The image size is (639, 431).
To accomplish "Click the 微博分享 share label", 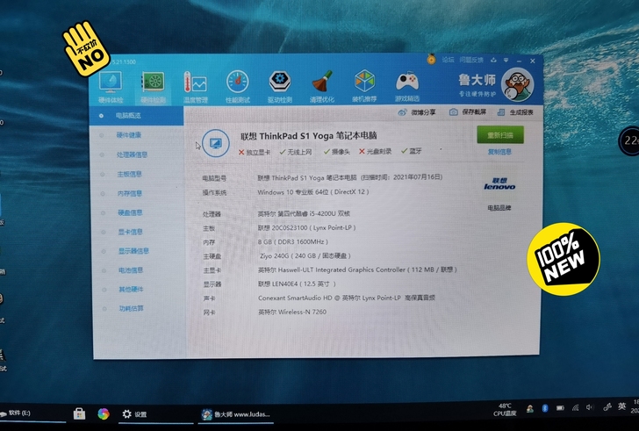I will 423,112.
